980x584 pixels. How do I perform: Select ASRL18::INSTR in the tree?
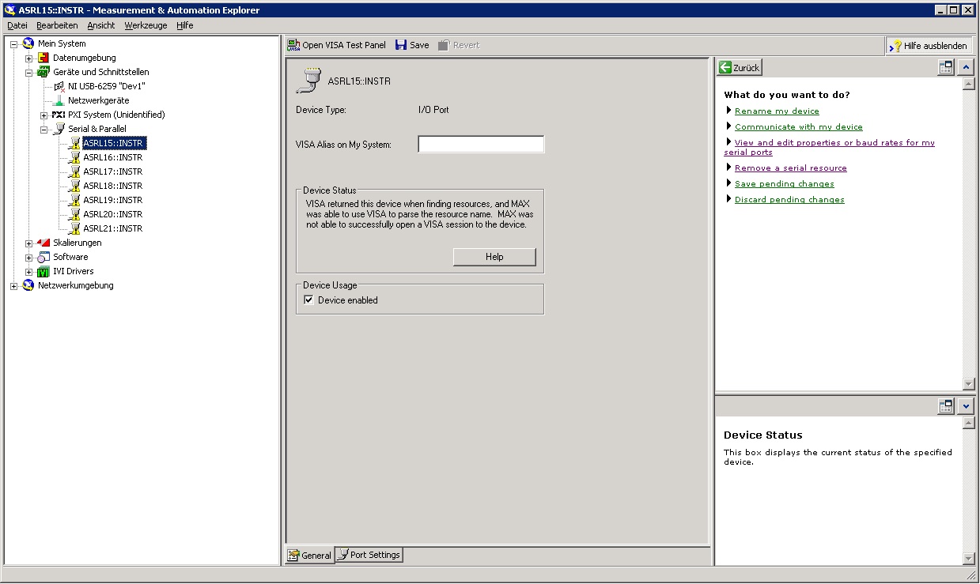[x=113, y=186]
